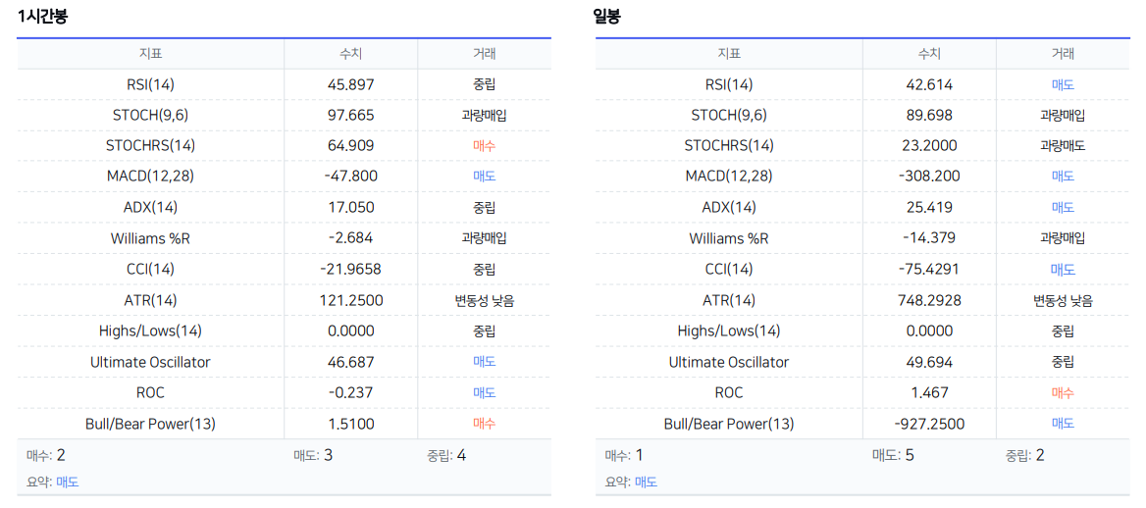The height and width of the screenshot is (508, 1146).
Task: Click value -75.4291 in 일봉 table
Action: (x=929, y=269)
